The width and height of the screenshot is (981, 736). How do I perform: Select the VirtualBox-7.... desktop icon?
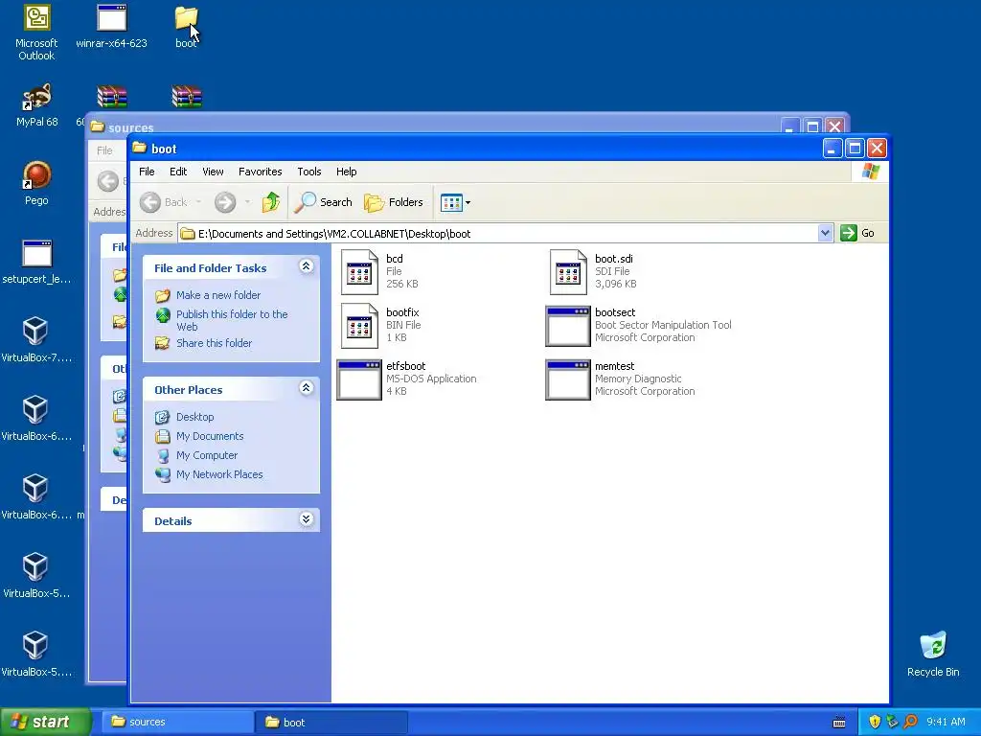36,340
